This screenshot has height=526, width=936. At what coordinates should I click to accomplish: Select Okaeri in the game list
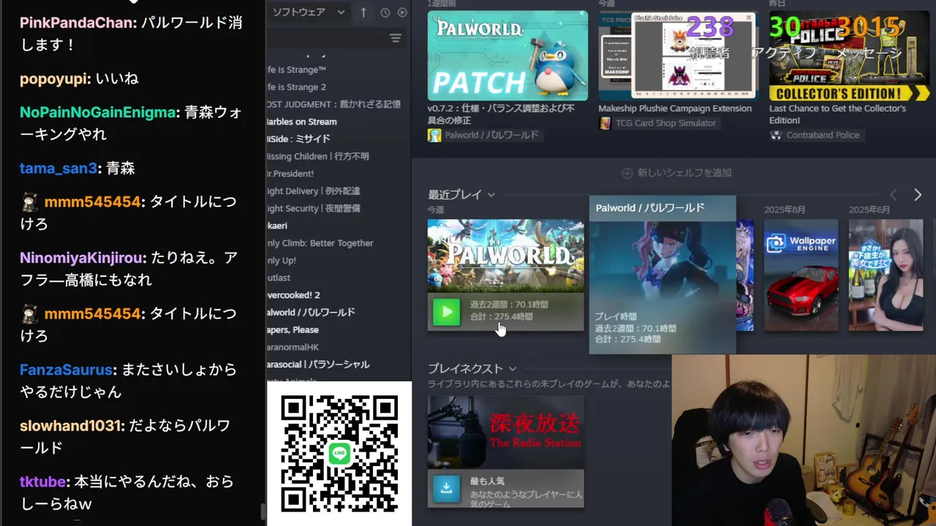point(276,226)
